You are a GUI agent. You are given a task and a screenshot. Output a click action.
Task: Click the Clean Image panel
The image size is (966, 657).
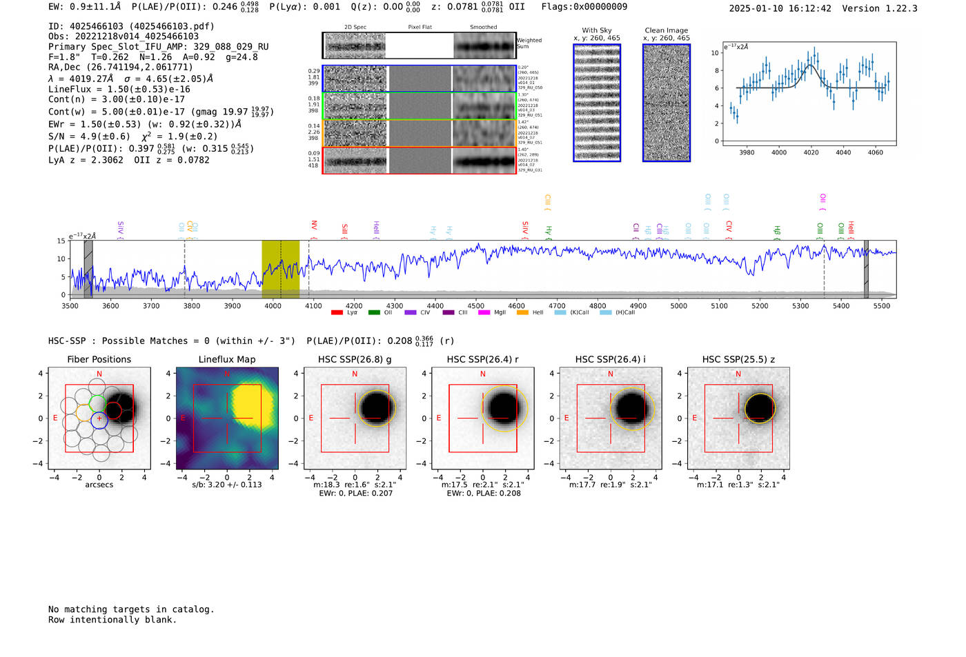(x=667, y=103)
